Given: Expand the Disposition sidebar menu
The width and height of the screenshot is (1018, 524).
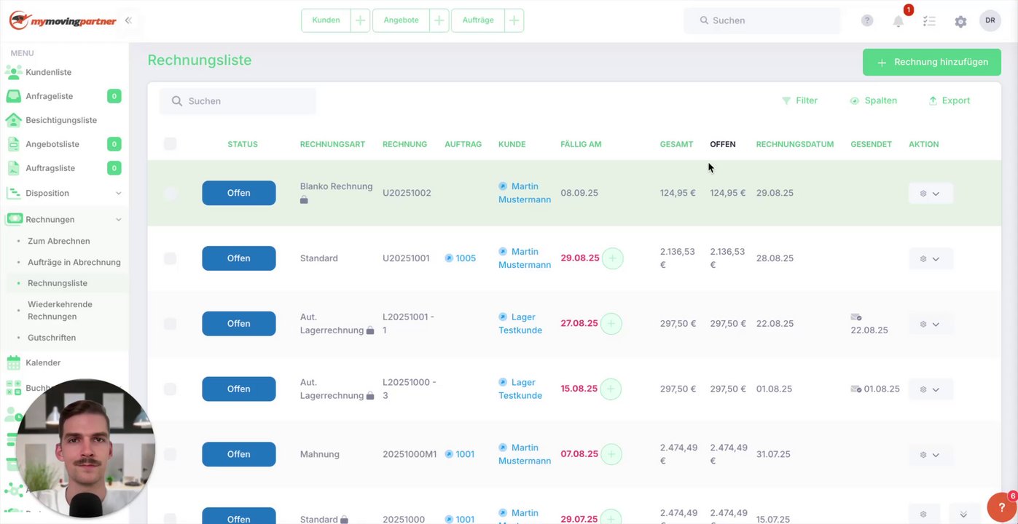Looking at the screenshot, I should pyautogui.click(x=64, y=193).
